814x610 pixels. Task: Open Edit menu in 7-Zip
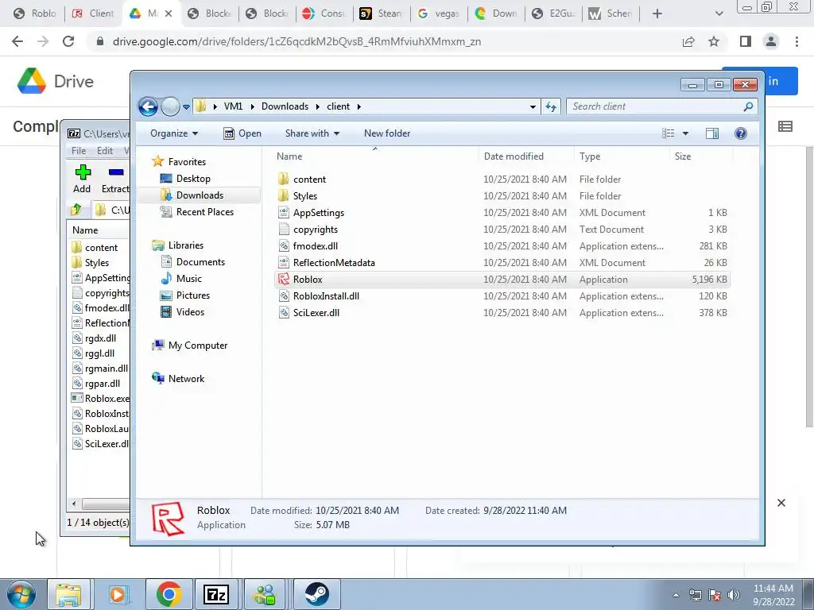104,150
